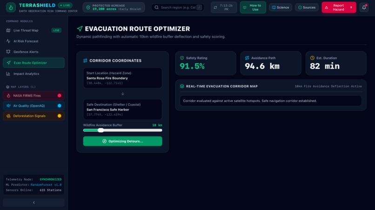Click the Map Layers stack icon

pos(7,87)
